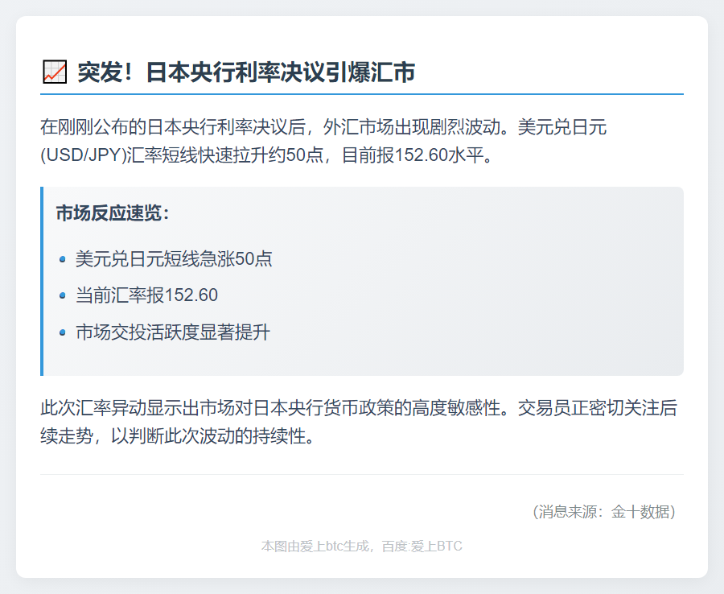The image size is (724, 594).
Task: Click the bullet dot before 当前汇率报152.60
Action: pyautogui.click(x=63, y=295)
